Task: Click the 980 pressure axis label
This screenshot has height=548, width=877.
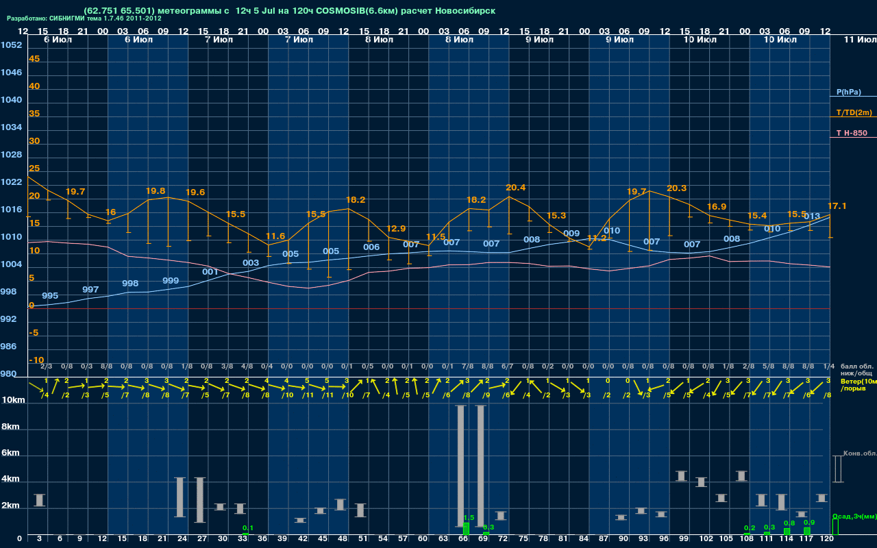Action: (8, 374)
